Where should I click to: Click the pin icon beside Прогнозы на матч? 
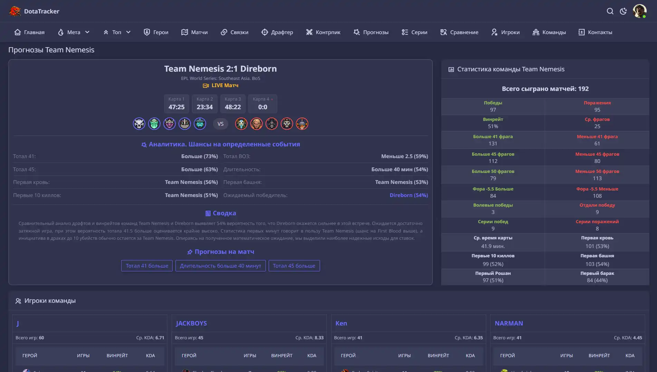190,252
